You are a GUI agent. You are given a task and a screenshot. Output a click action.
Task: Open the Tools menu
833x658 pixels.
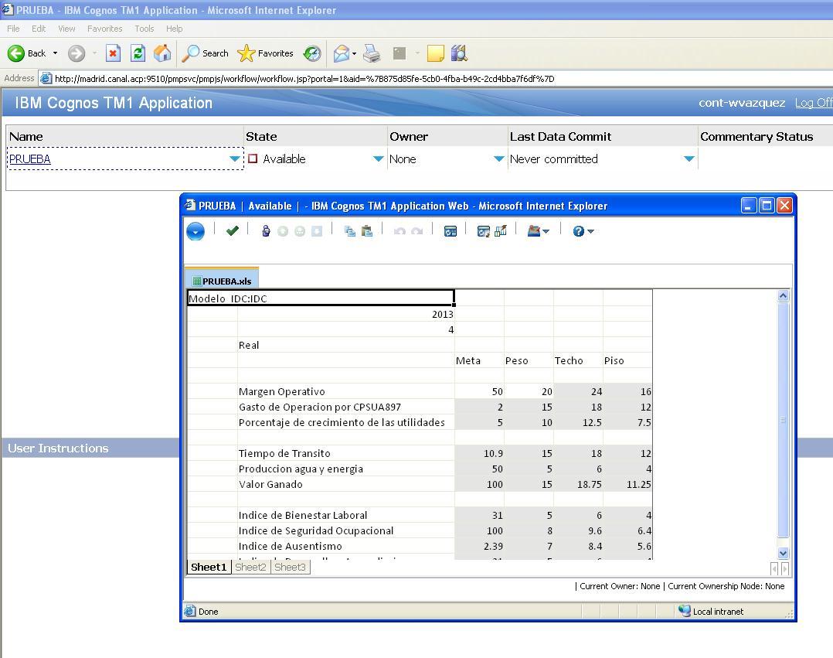click(x=144, y=29)
